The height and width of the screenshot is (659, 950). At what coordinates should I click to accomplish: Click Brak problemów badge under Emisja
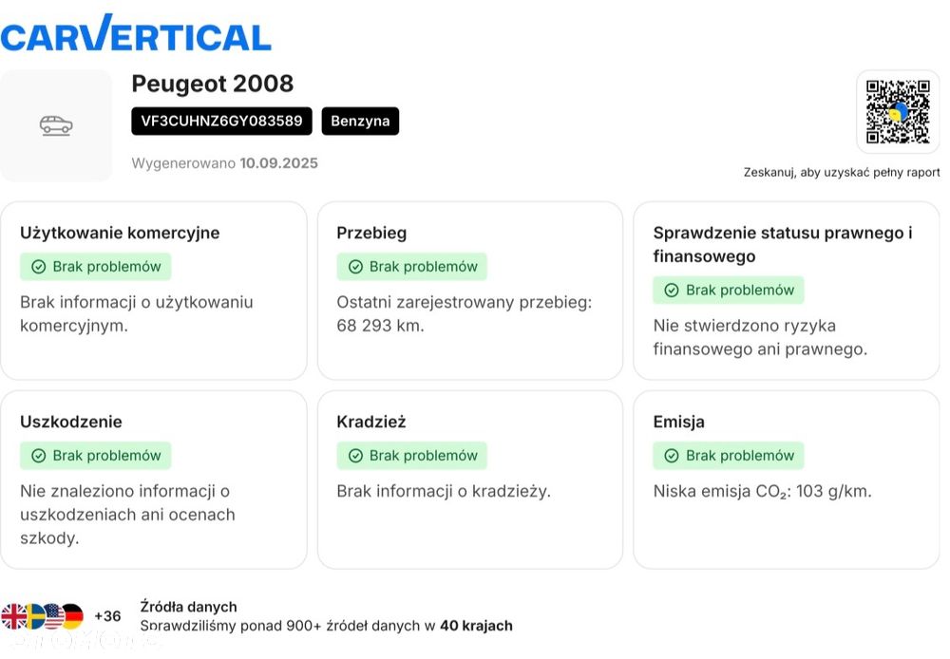729,456
